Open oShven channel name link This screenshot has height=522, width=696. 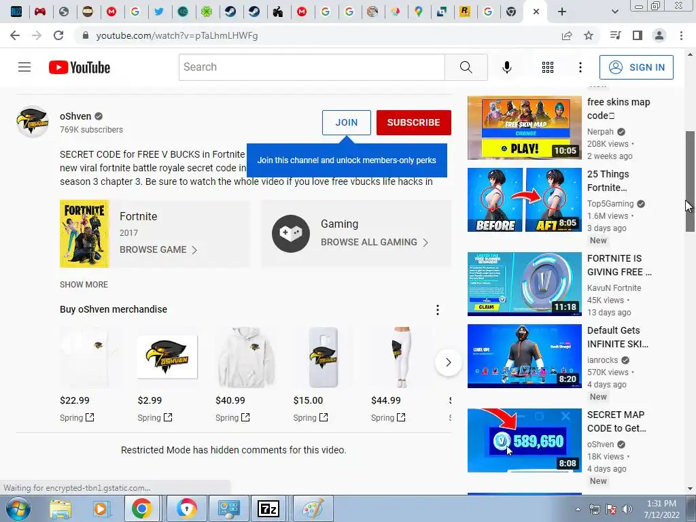(x=75, y=116)
